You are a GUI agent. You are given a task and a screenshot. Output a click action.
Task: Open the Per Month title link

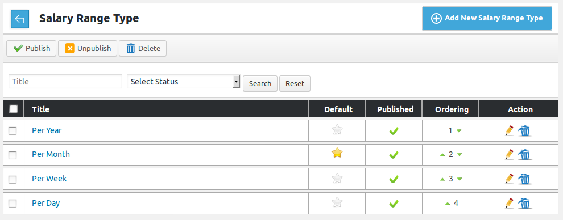coord(51,154)
